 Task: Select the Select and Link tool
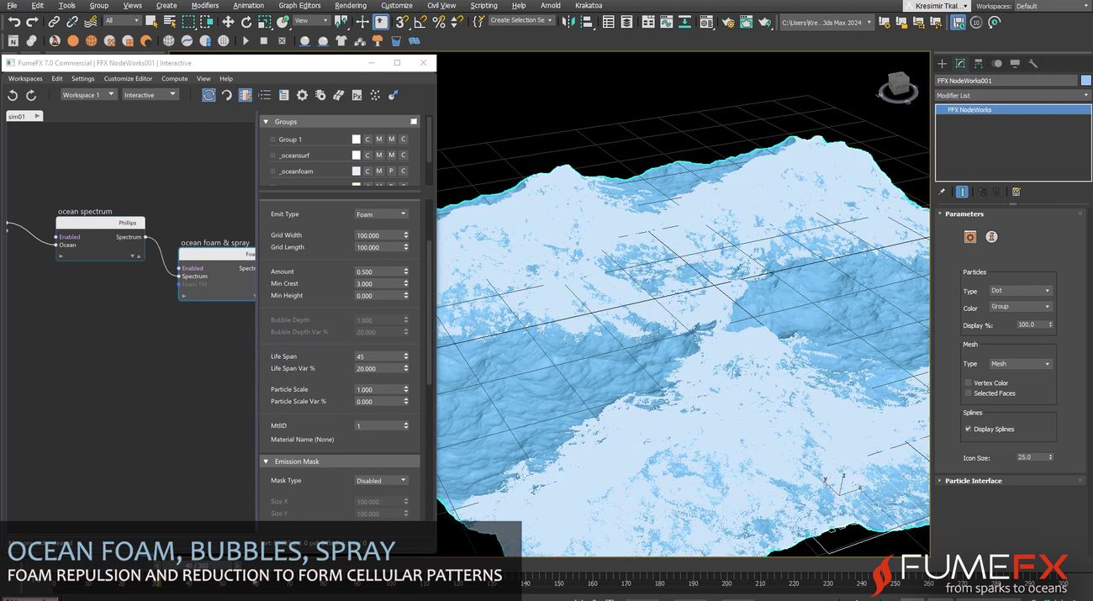pos(54,22)
